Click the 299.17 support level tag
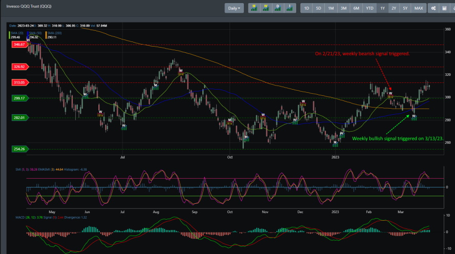Viewport: 455px width, 254px height. click(x=20, y=98)
